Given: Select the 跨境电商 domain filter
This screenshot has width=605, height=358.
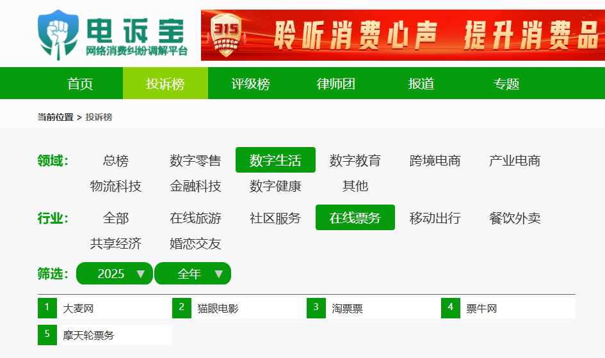Looking at the screenshot, I should (x=435, y=160).
